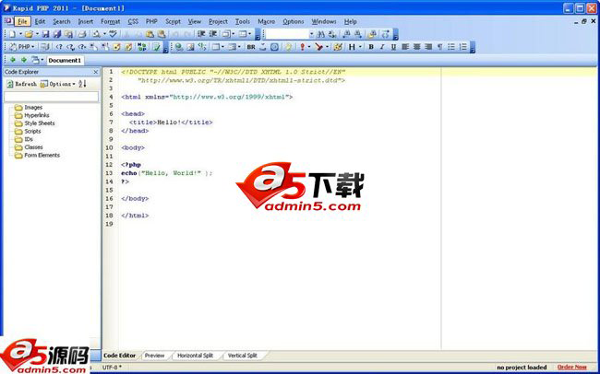Select the Hyperlinks folder
This screenshot has width=600, height=374.
31,115
